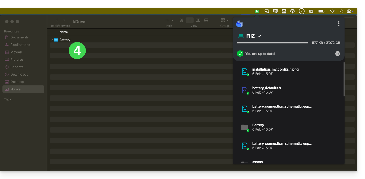365x179 pixels.
Task: Open the Path dropdown in toolbar
Action: point(169,20)
